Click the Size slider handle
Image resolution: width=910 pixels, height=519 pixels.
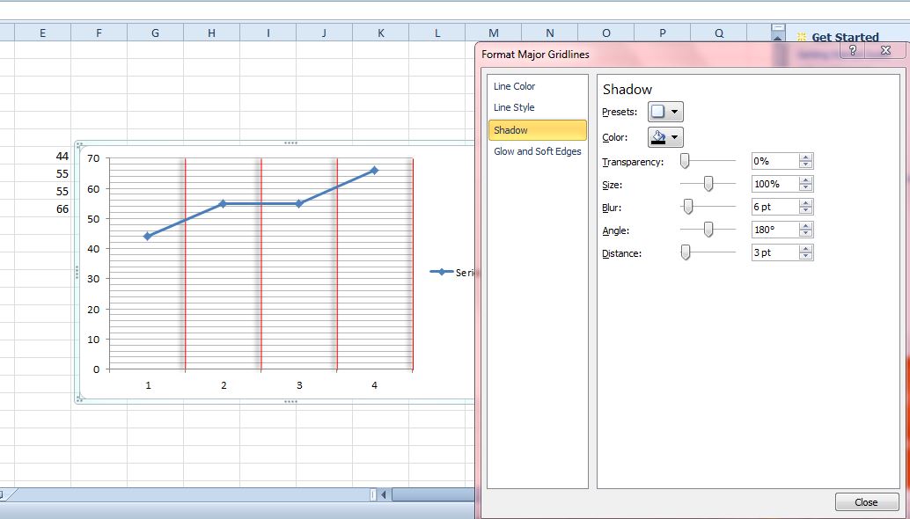click(709, 183)
